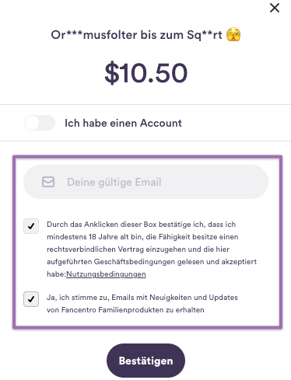Uncheck the 18 Jahre age confirmation checkbox
The height and width of the screenshot is (380, 291).
click(x=31, y=226)
